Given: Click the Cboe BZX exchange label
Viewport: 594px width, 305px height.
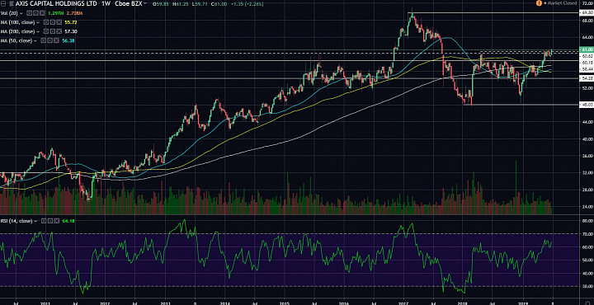Looking at the screenshot, I should (x=128, y=3).
